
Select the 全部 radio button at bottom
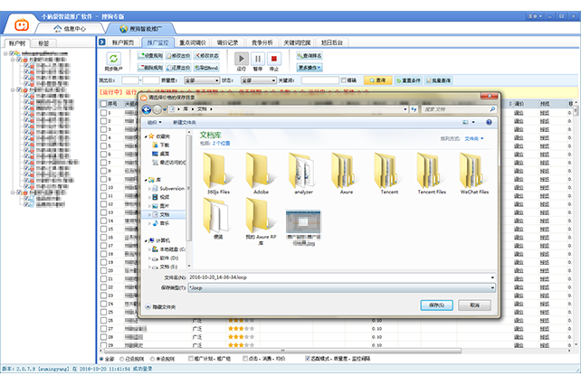[x=100, y=358]
